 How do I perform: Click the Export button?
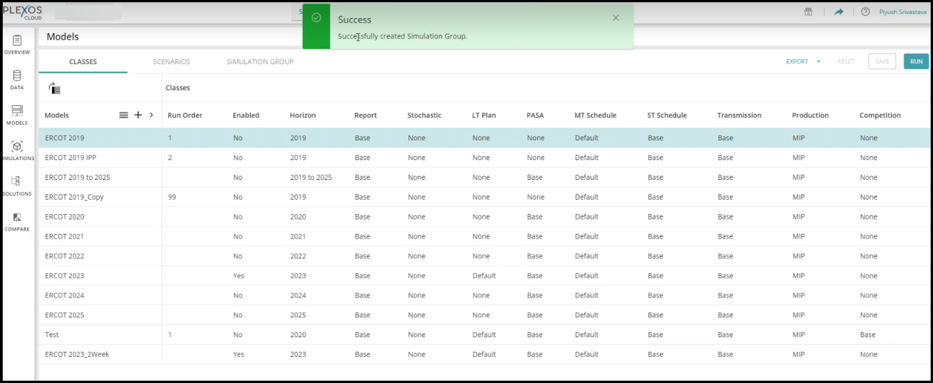797,62
